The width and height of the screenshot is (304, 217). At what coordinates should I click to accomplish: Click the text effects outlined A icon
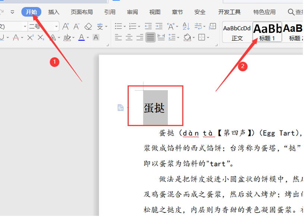point(53,37)
